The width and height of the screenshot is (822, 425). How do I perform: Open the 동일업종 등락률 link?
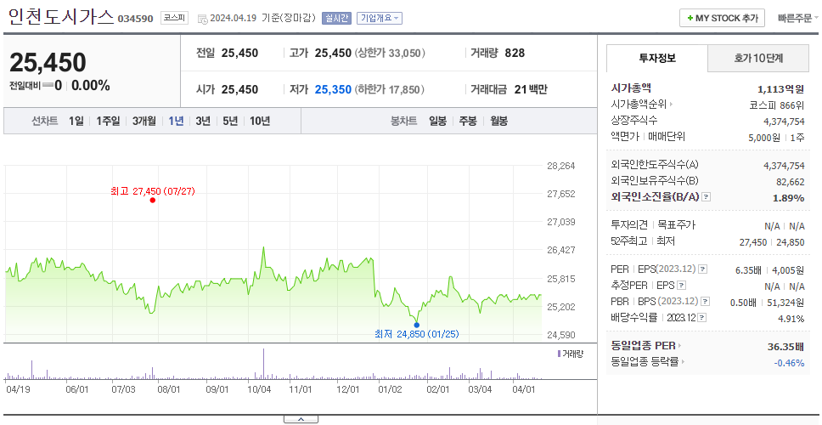[x=647, y=361]
